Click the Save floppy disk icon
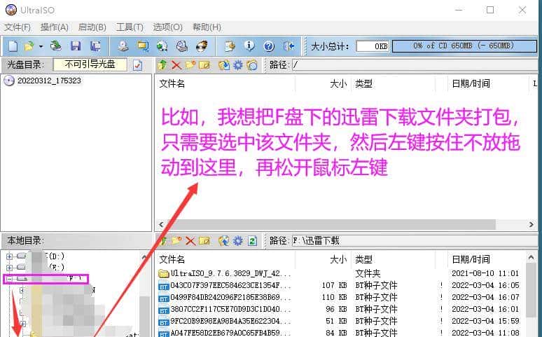This screenshot has height=337, width=542. 76,46
